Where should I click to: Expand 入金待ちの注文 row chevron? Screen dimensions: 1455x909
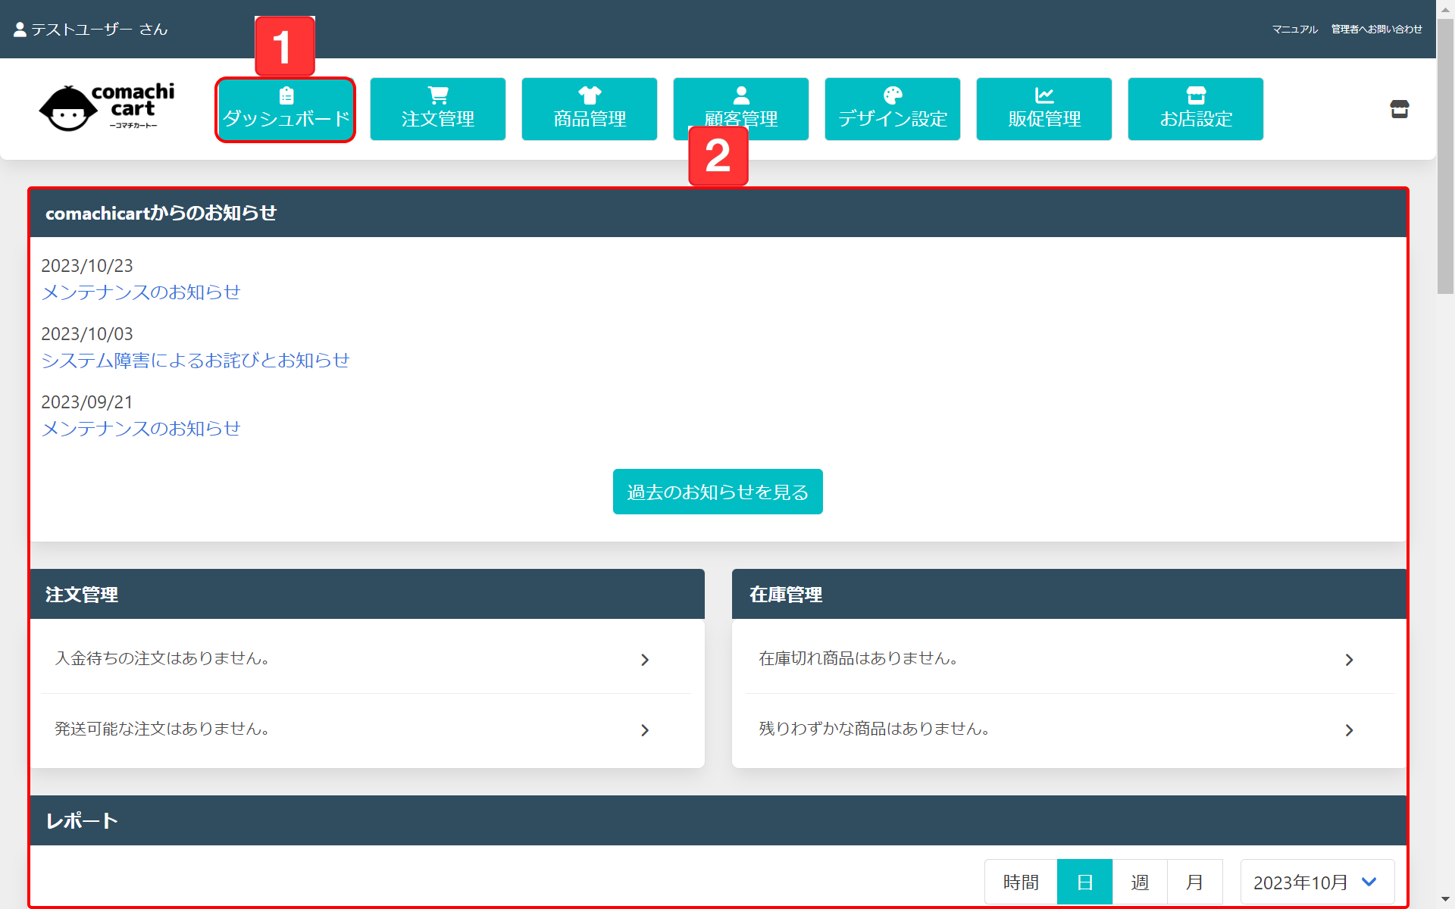(x=645, y=660)
